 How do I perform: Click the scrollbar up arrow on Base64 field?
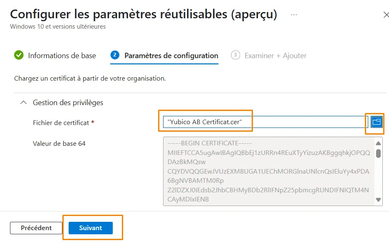pos(379,142)
